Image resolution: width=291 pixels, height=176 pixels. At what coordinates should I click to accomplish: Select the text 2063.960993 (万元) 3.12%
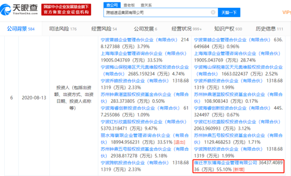click(222, 128)
